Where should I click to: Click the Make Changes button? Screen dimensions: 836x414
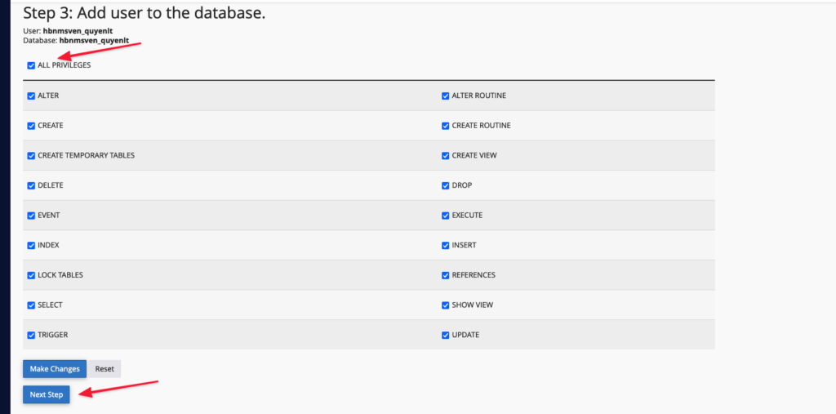(55, 368)
